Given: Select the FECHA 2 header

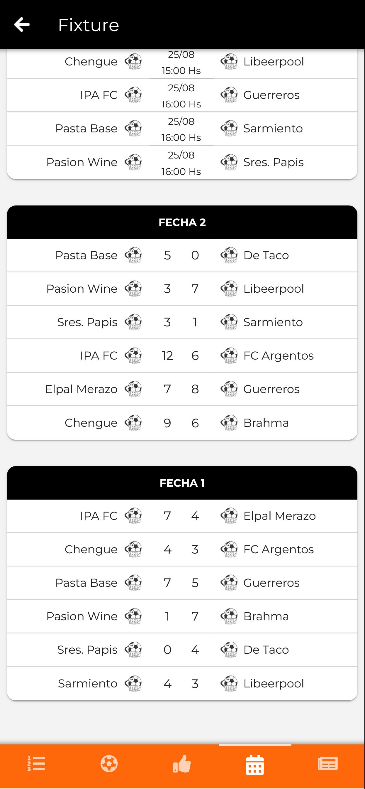Looking at the screenshot, I should point(182,222).
